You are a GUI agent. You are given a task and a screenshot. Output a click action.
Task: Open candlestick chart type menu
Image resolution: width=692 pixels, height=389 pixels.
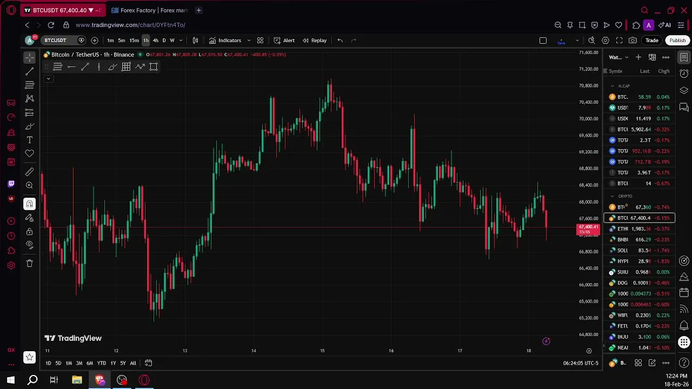point(195,41)
